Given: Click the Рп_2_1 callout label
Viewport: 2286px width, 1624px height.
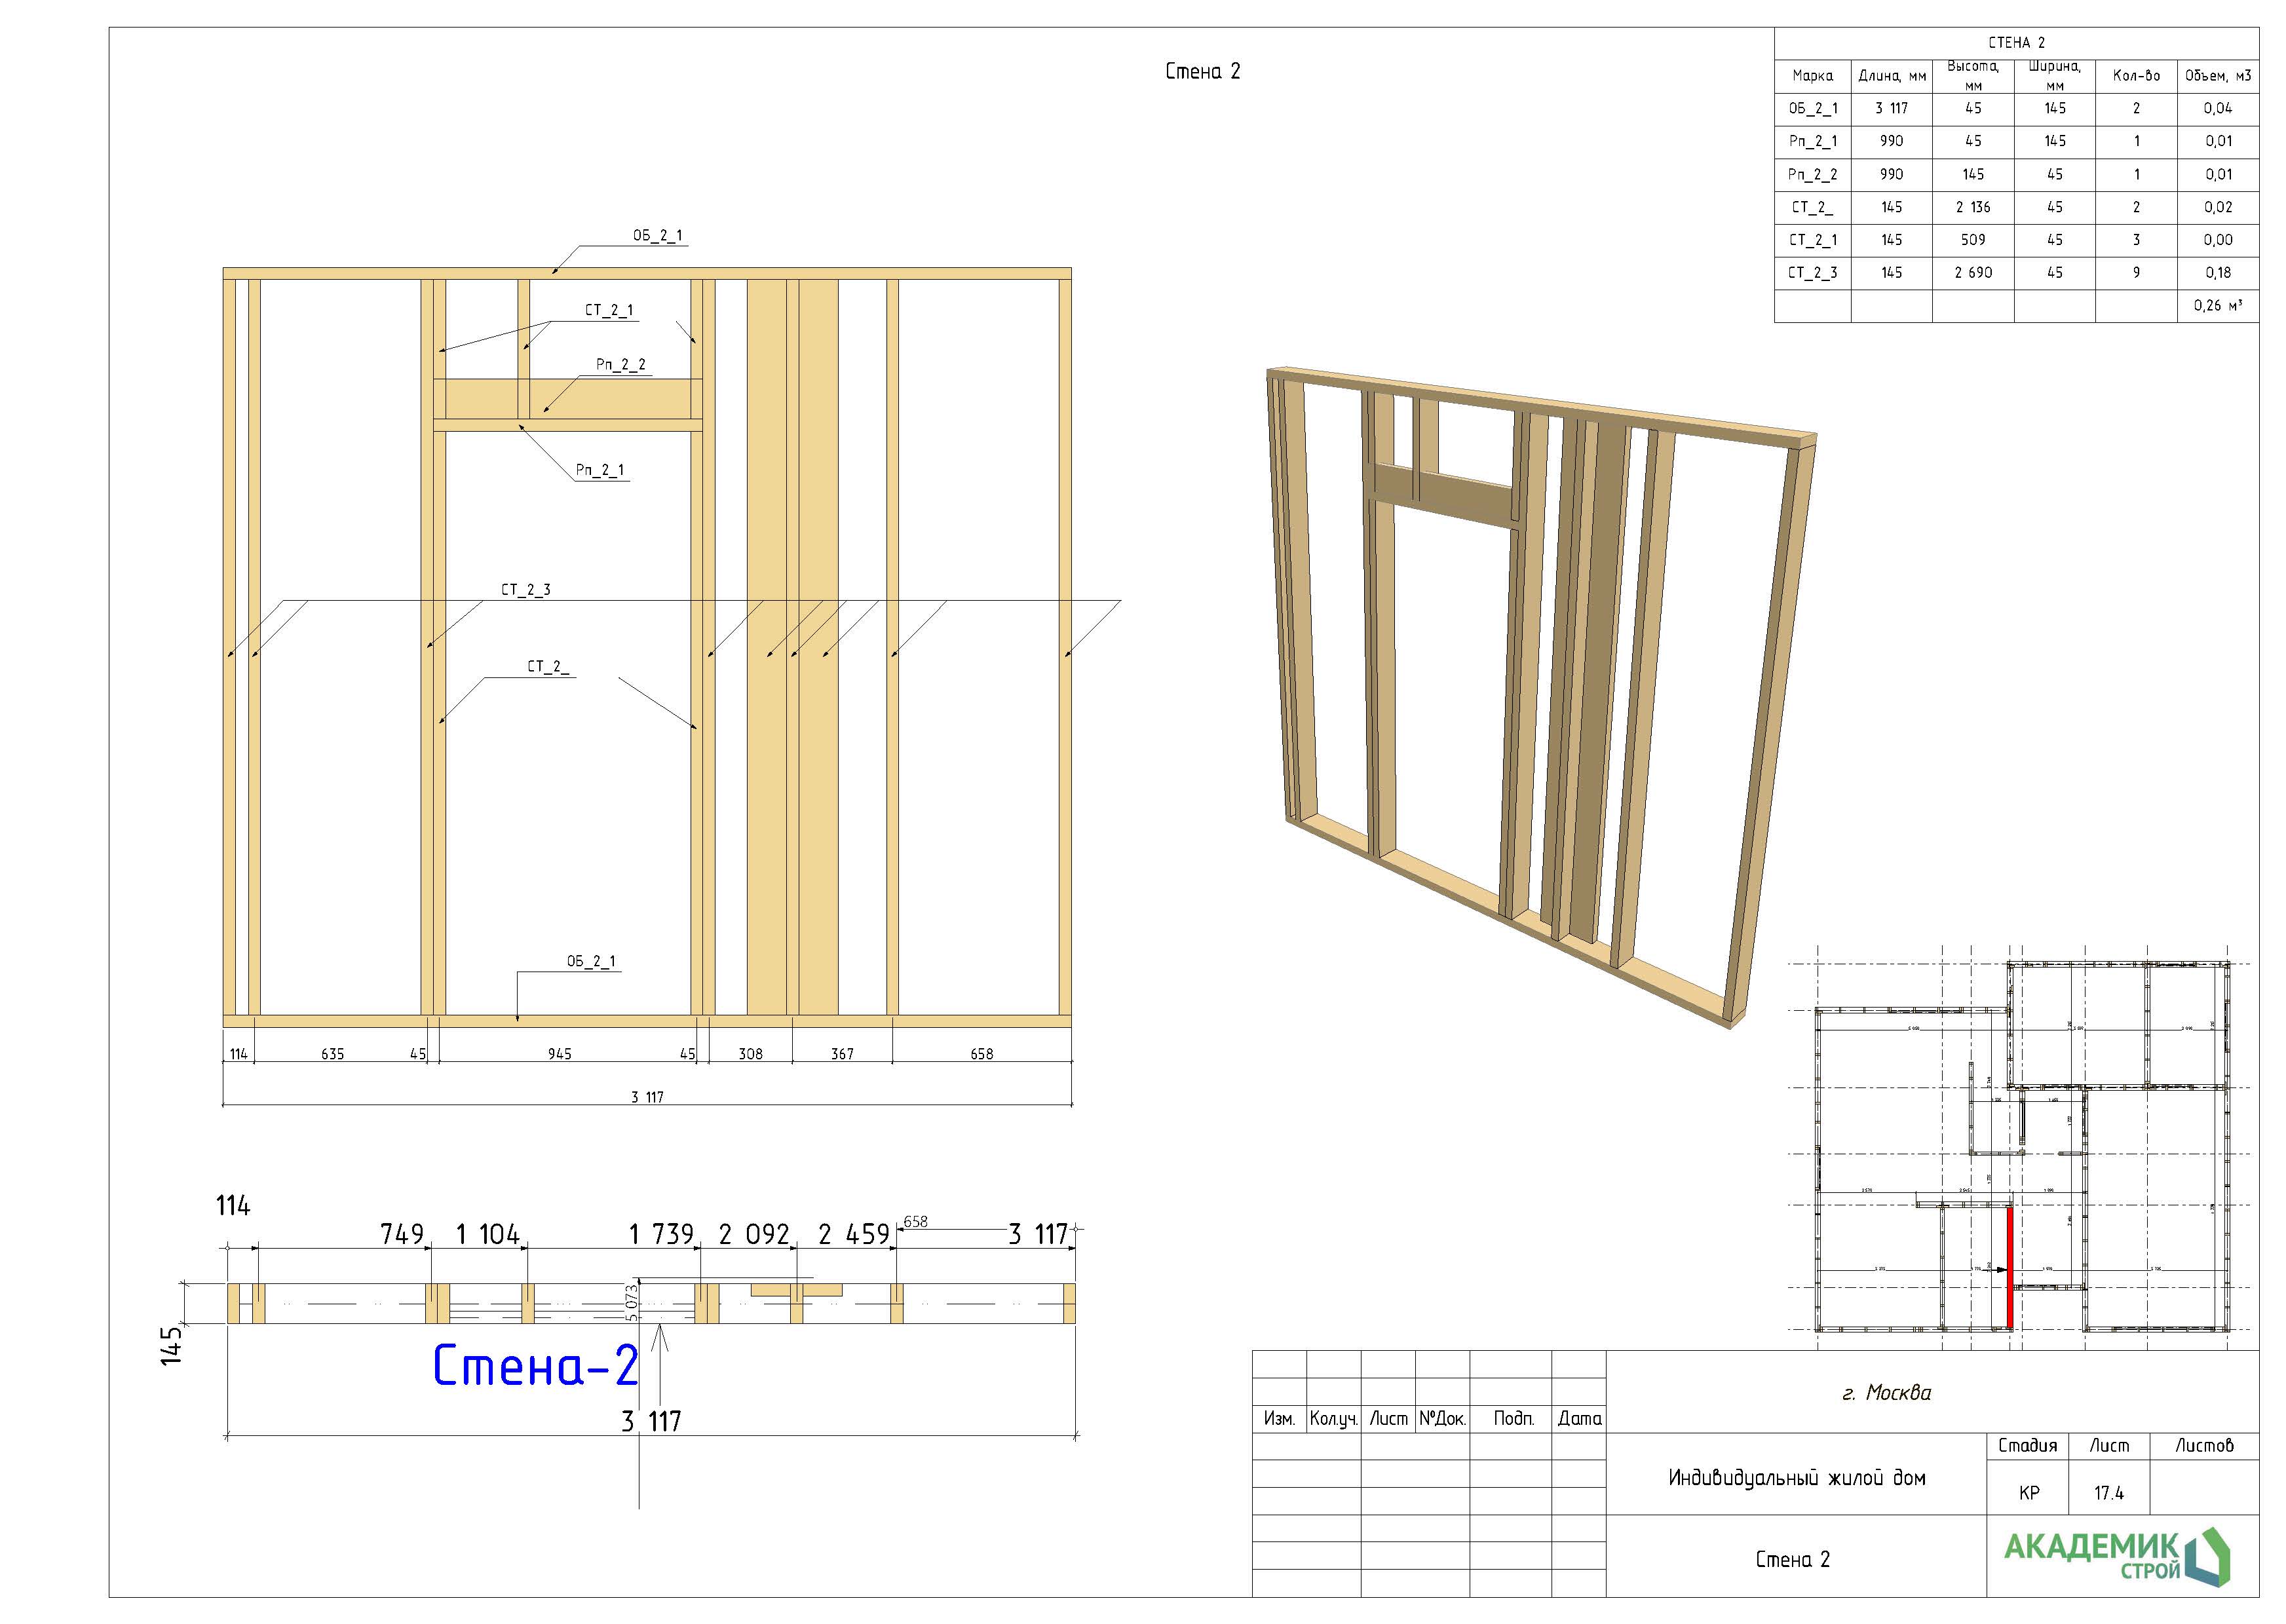Looking at the screenshot, I should point(600,470).
